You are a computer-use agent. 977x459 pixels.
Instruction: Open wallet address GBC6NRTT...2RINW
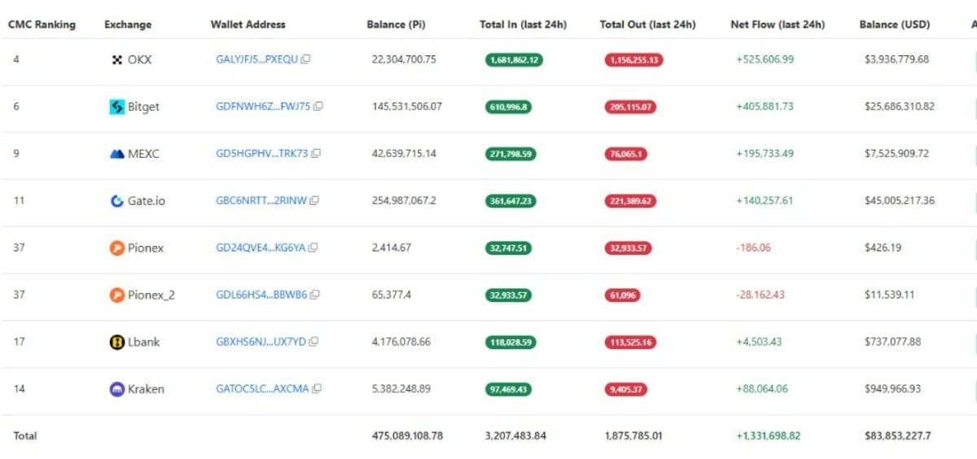261,201
